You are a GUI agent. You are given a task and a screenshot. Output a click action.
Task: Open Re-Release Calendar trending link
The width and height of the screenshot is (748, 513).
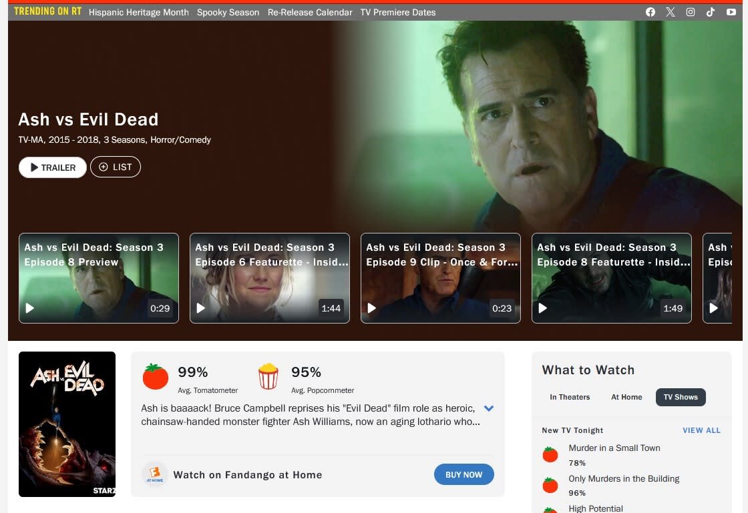(x=310, y=13)
